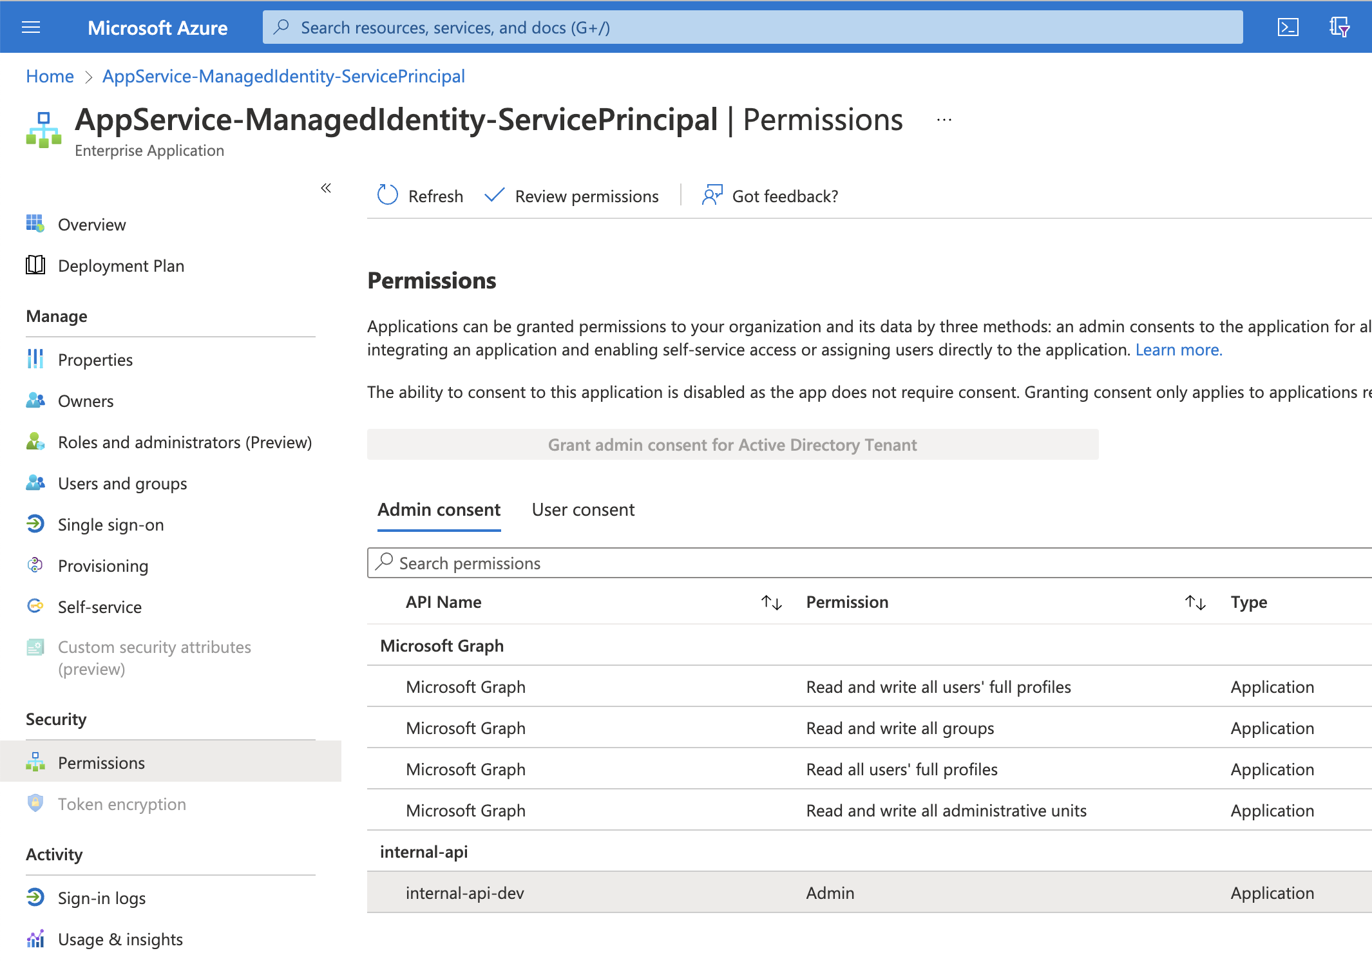The image size is (1372, 962).
Task: Click Review permissions text button
Action: (x=587, y=196)
